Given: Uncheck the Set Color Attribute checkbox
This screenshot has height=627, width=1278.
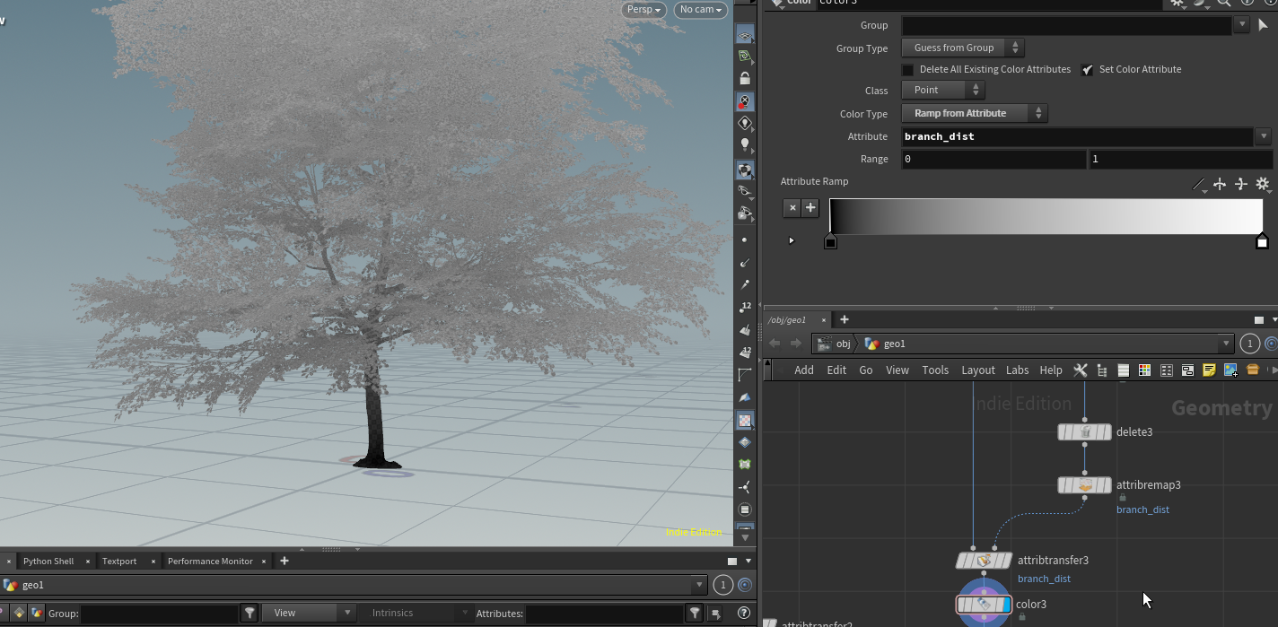Looking at the screenshot, I should [x=1088, y=70].
